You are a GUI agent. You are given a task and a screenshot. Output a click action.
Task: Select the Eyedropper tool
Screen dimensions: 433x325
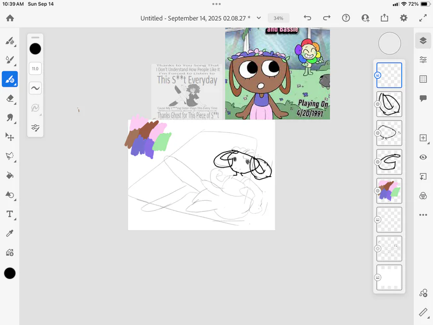10,233
